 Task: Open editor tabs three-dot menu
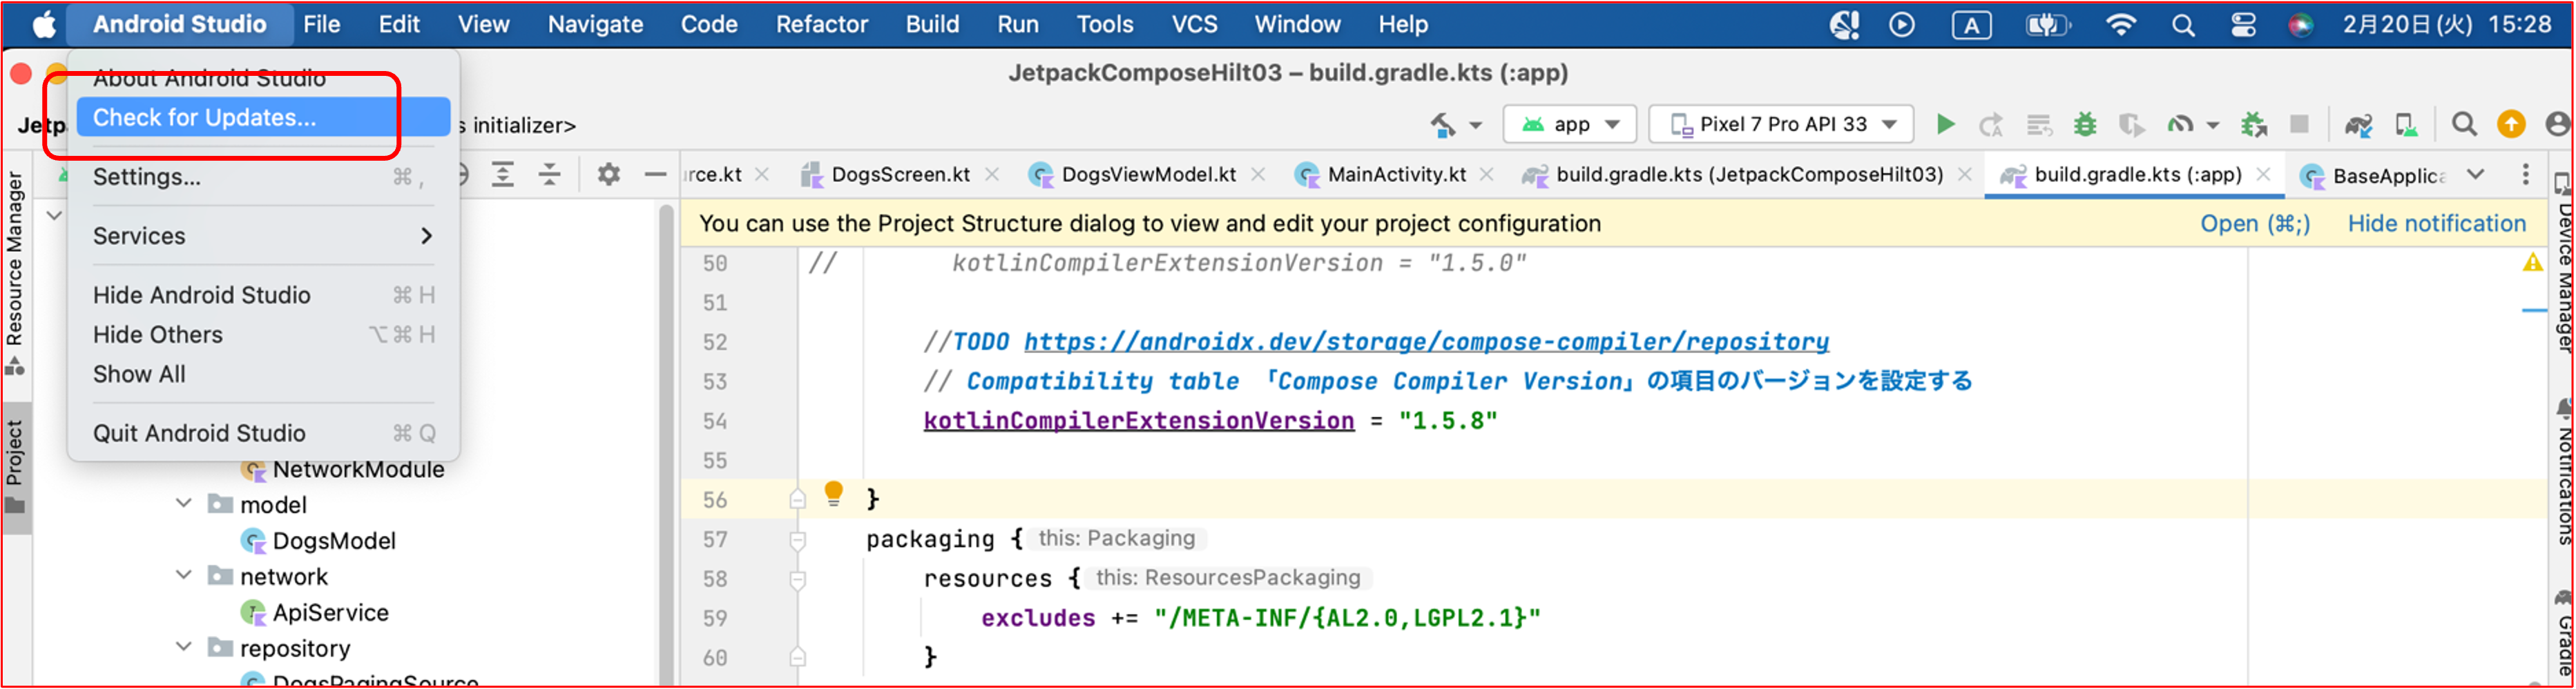2525,174
